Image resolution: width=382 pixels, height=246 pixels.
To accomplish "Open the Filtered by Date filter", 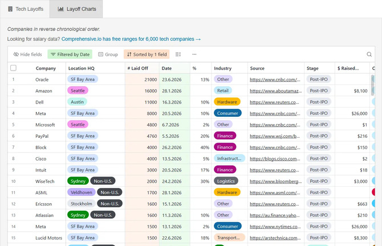I will click(x=70, y=54).
